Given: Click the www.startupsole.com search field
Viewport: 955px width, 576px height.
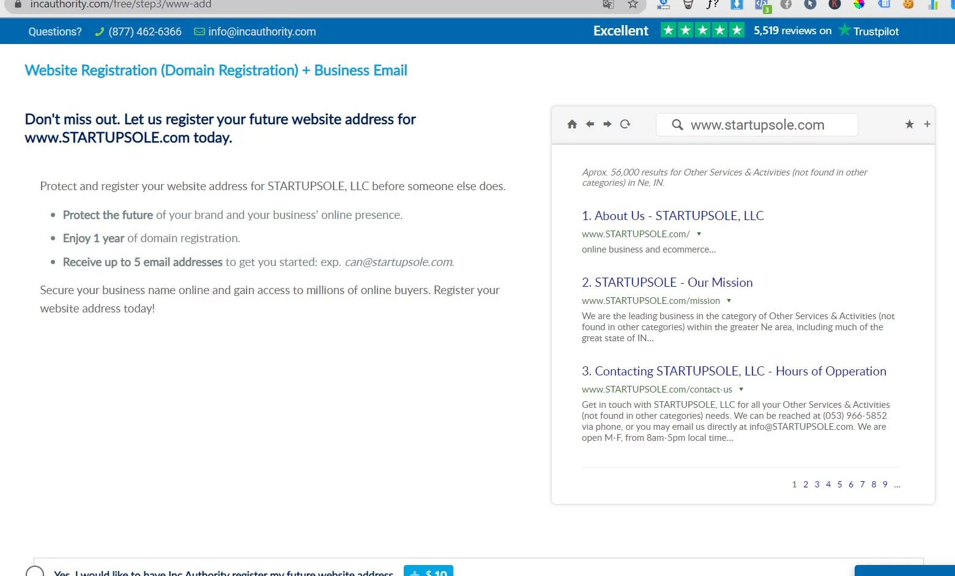Looking at the screenshot, I should click(757, 125).
